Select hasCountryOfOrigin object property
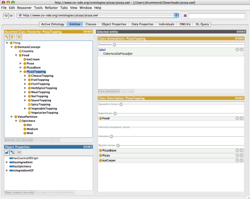This screenshot has width=250, height=199. (x=25, y=158)
